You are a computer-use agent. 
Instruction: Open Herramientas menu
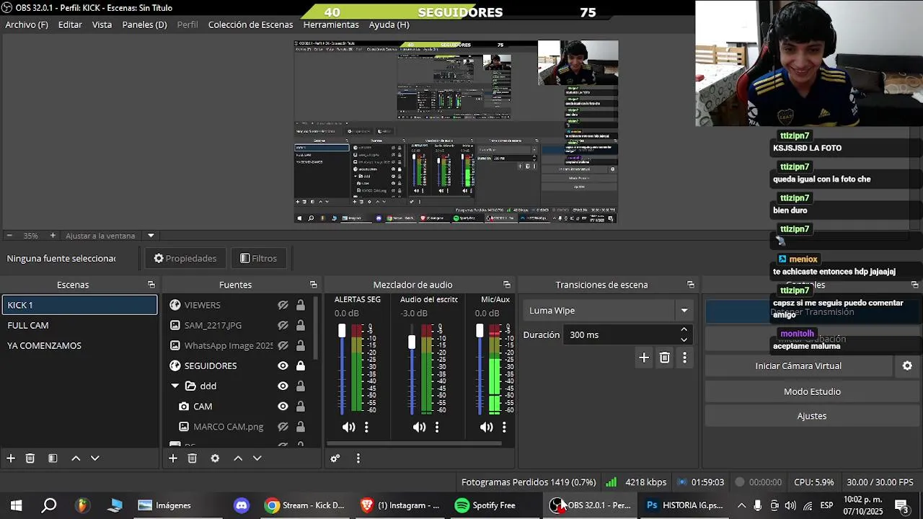331,25
